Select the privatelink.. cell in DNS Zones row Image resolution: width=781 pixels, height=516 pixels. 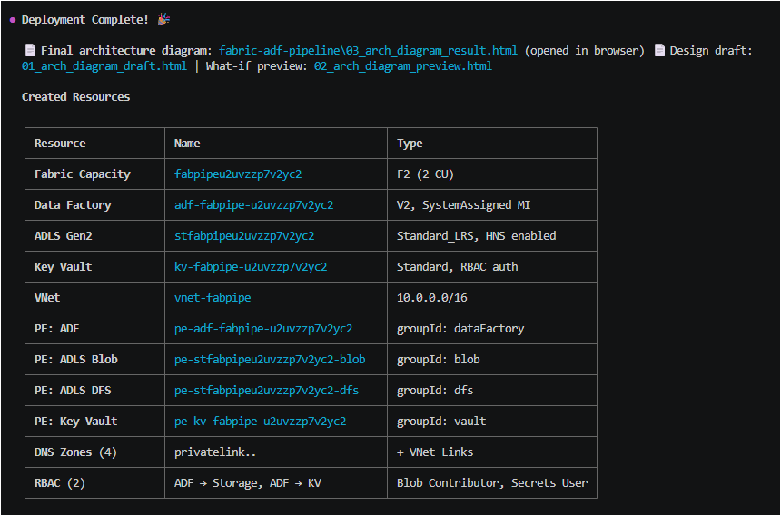point(213,452)
